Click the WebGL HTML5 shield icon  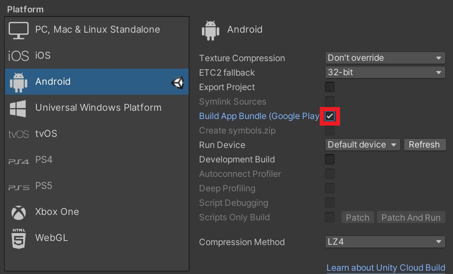(19, 238)
